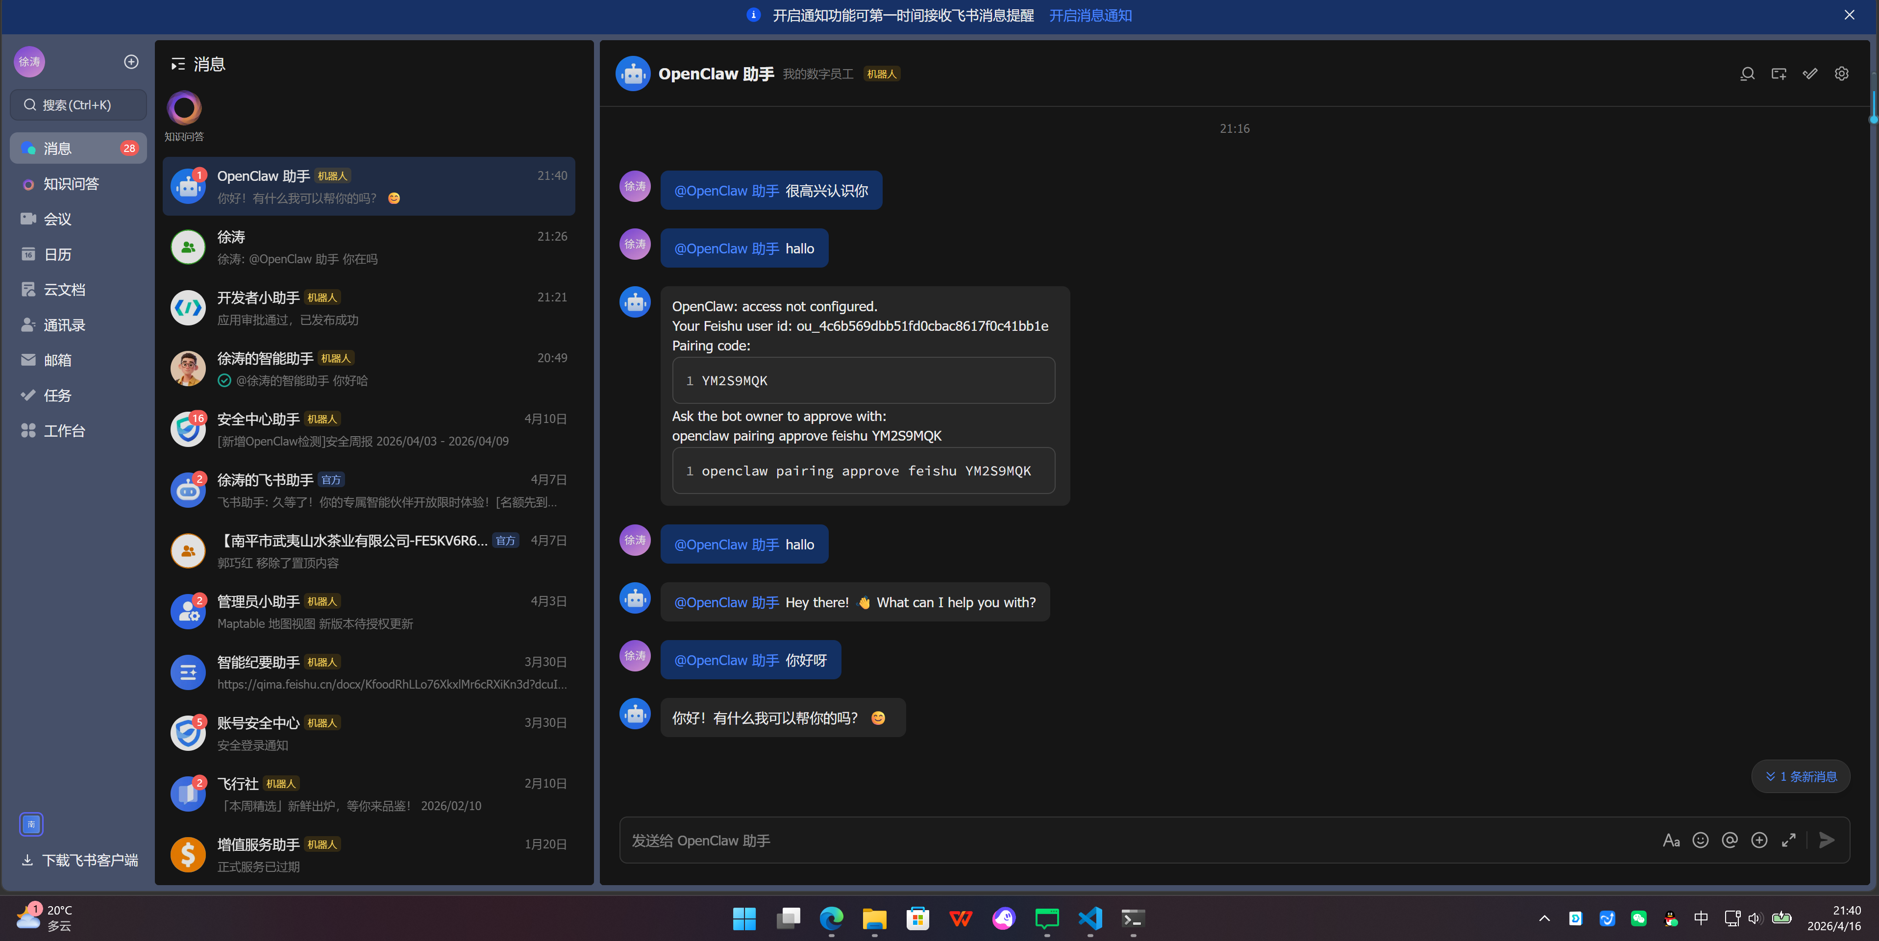Click the chat settings gear icon
Image resolution: width=1879 pixels, height=941 pixels.
pos(1841,74)
